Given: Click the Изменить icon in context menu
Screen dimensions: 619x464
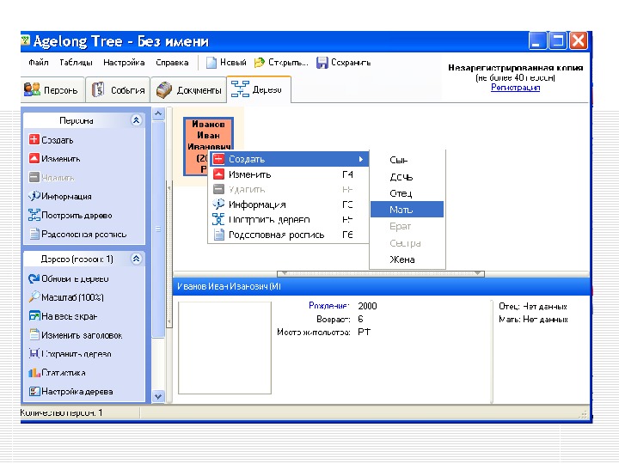Looking at the screenshot, I should pos(218,174).
